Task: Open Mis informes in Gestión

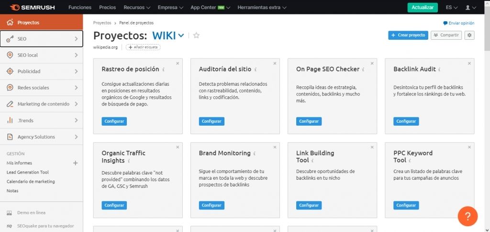Action: click(19, 163)
